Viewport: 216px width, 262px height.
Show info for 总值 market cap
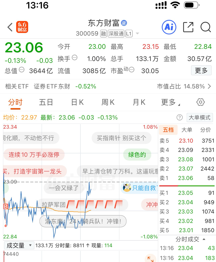point(21,70)
